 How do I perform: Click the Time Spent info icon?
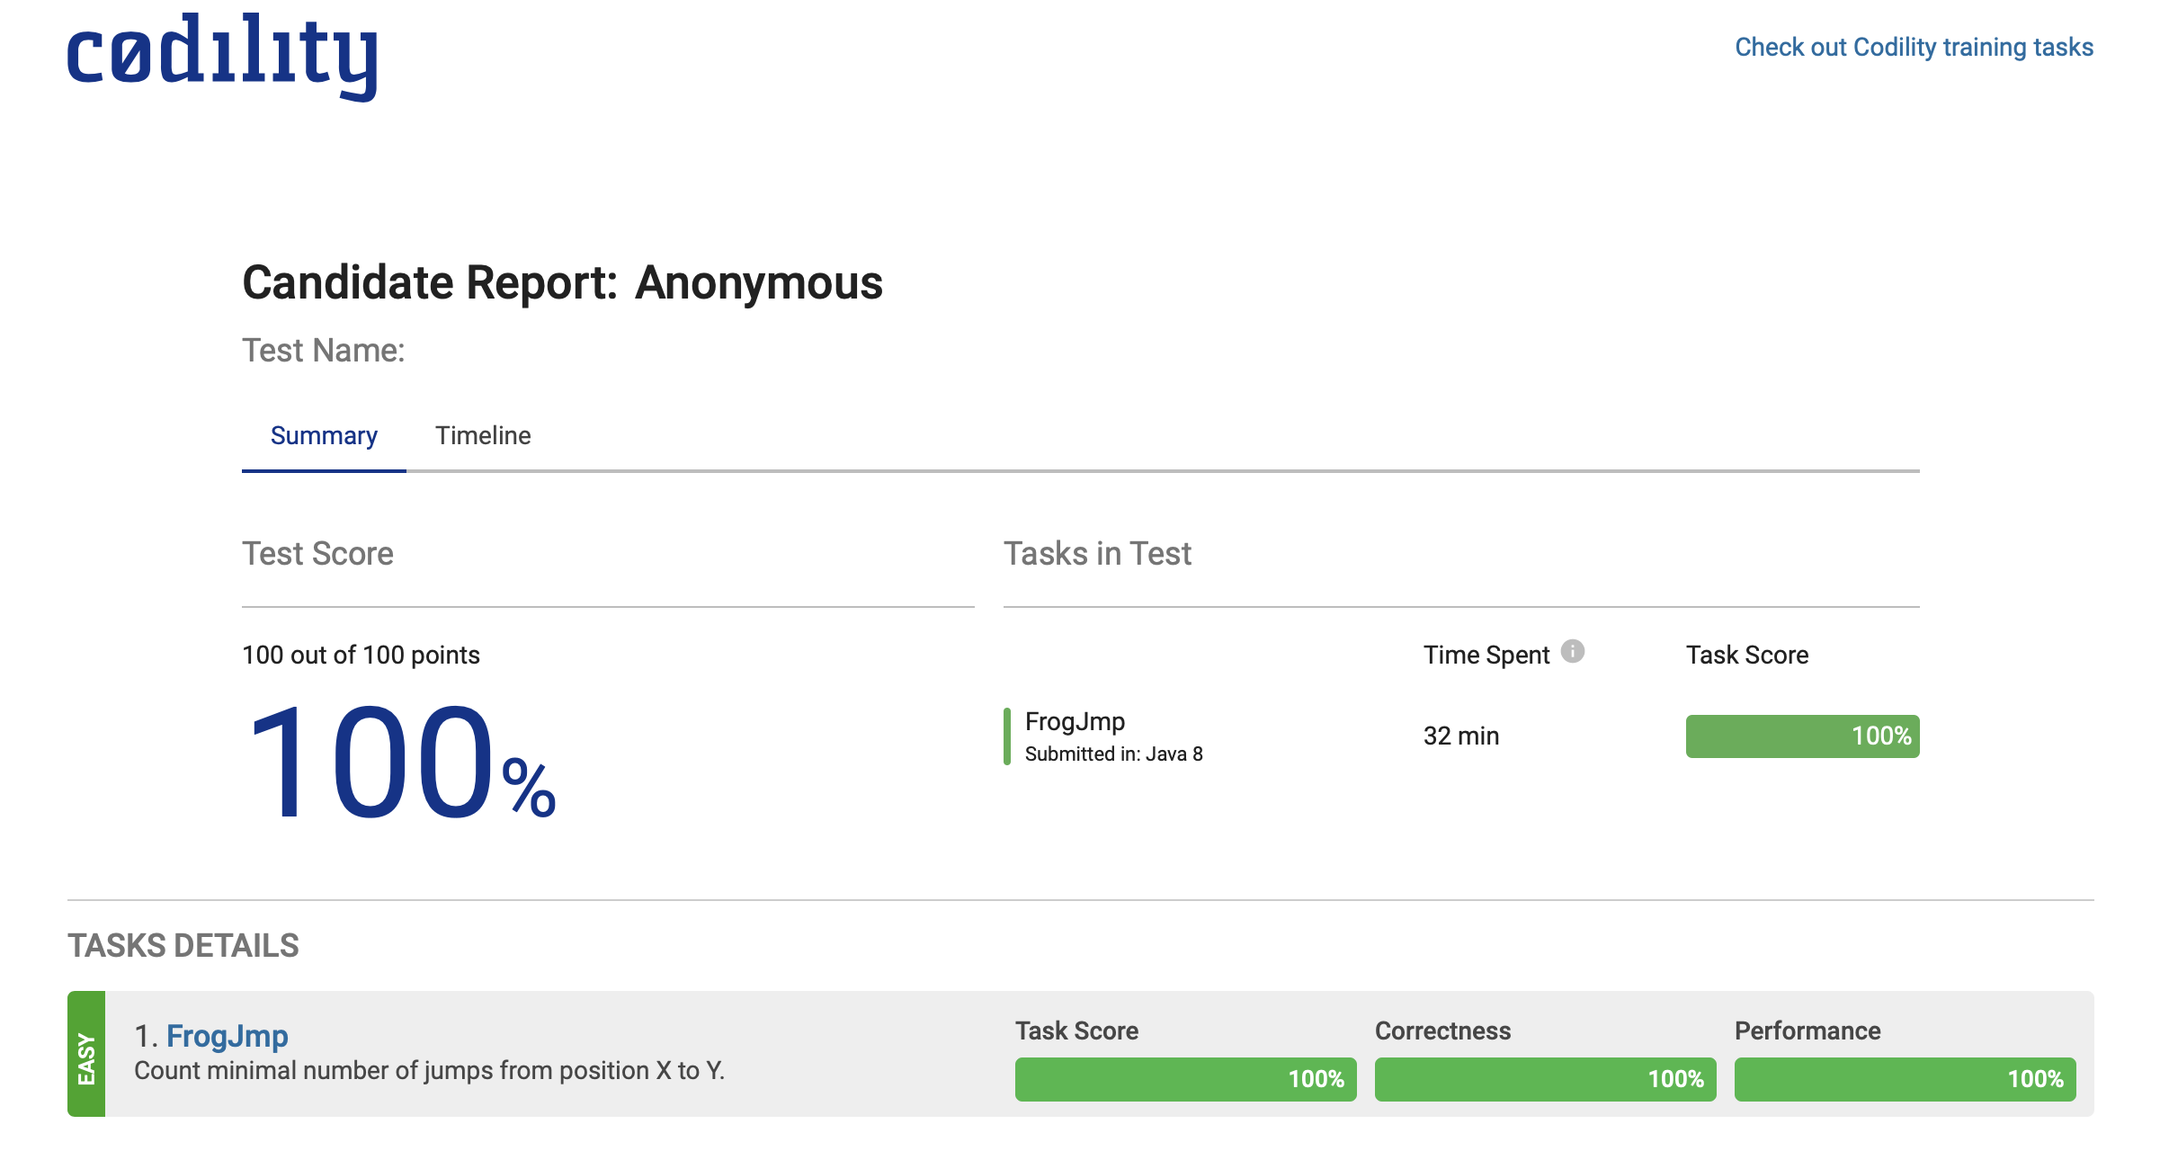click(1572, 651)
